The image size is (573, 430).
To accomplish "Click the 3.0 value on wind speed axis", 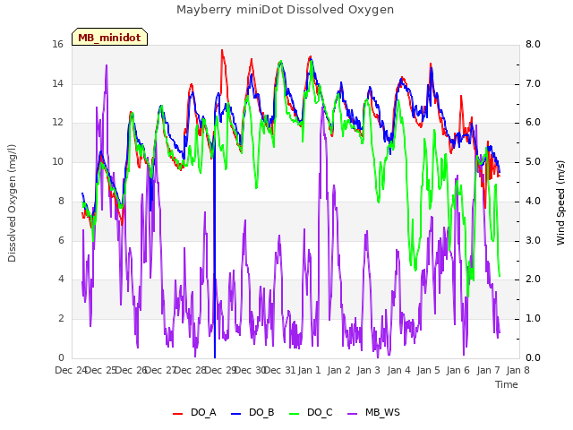I will click(x=533, y=240).
